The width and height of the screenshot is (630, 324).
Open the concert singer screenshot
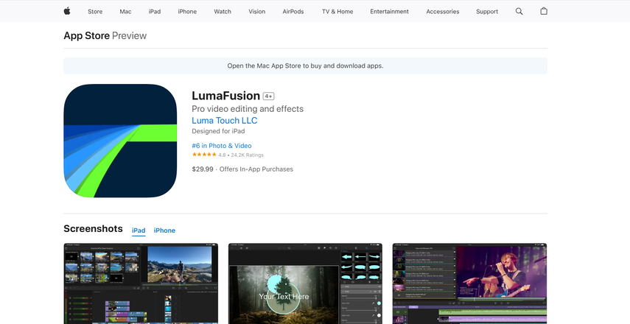(469, 283)
